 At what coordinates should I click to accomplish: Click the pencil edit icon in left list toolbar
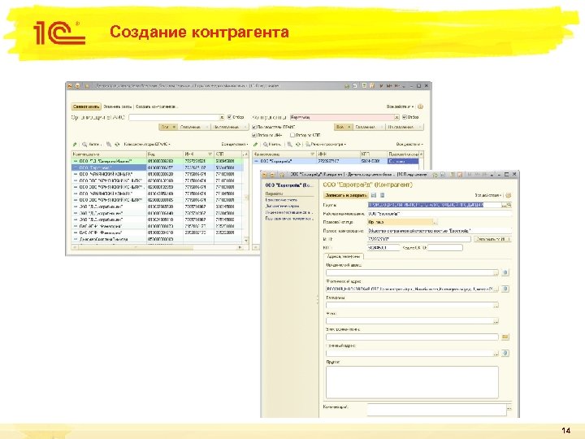74,144
